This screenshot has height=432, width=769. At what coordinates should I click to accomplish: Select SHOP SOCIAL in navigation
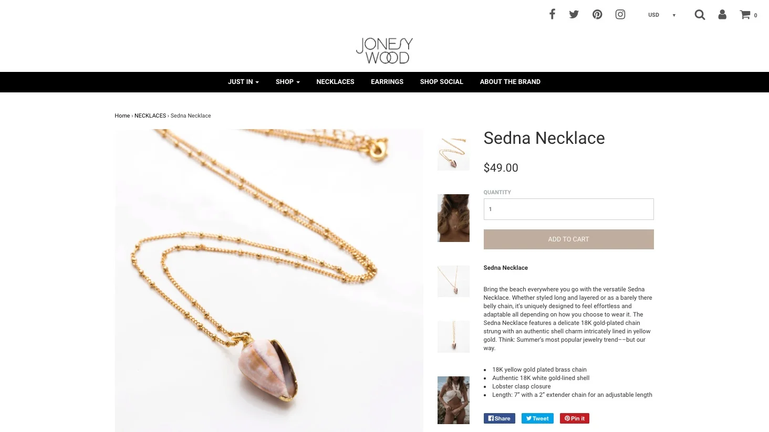442,82
